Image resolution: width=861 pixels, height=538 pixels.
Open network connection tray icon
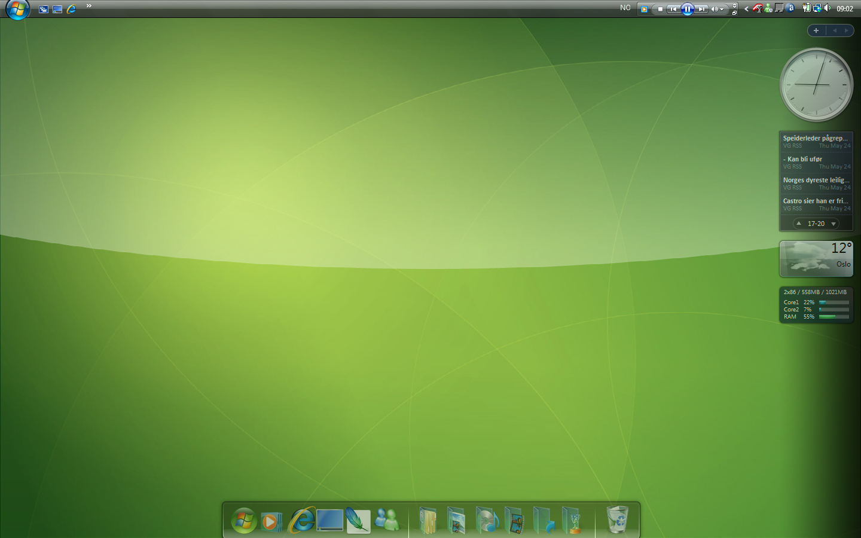click(817, 8)
